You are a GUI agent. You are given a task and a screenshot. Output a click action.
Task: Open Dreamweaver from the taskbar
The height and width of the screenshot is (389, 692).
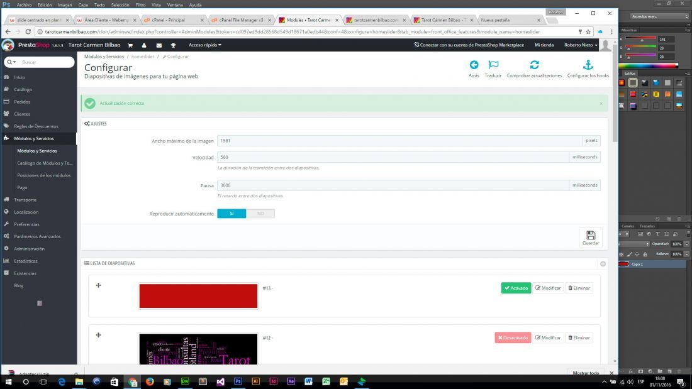tap(185, 381)
